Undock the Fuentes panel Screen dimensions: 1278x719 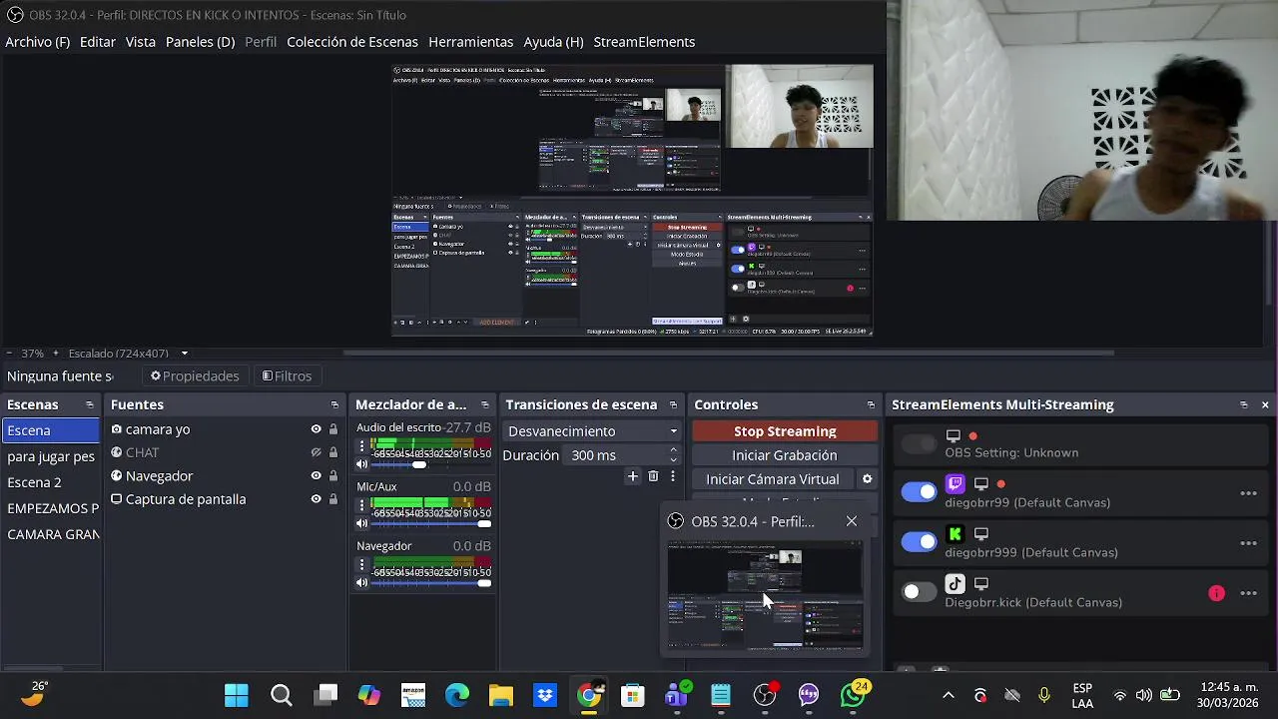[334, 404]
